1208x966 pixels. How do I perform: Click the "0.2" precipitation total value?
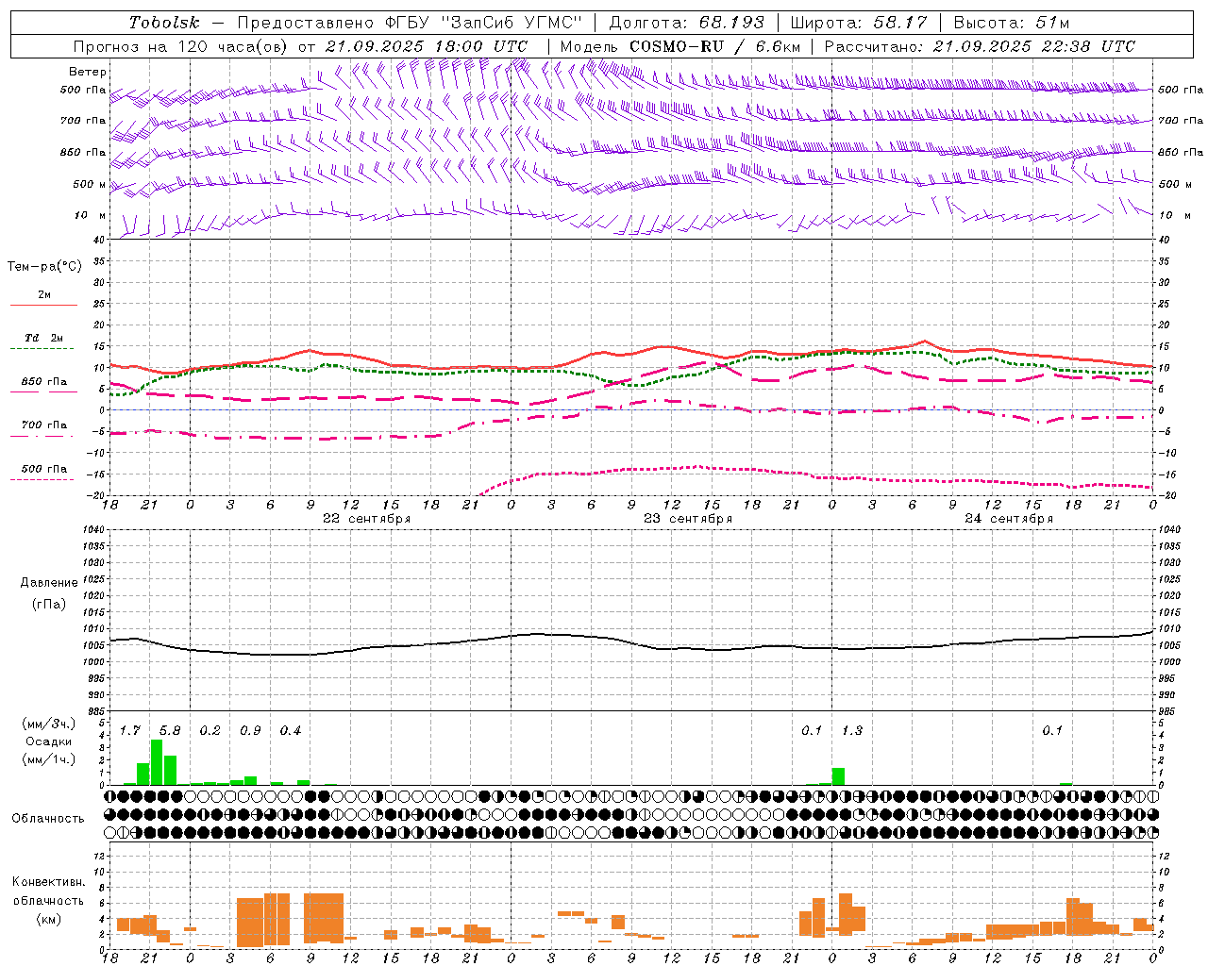click(210, 731)
